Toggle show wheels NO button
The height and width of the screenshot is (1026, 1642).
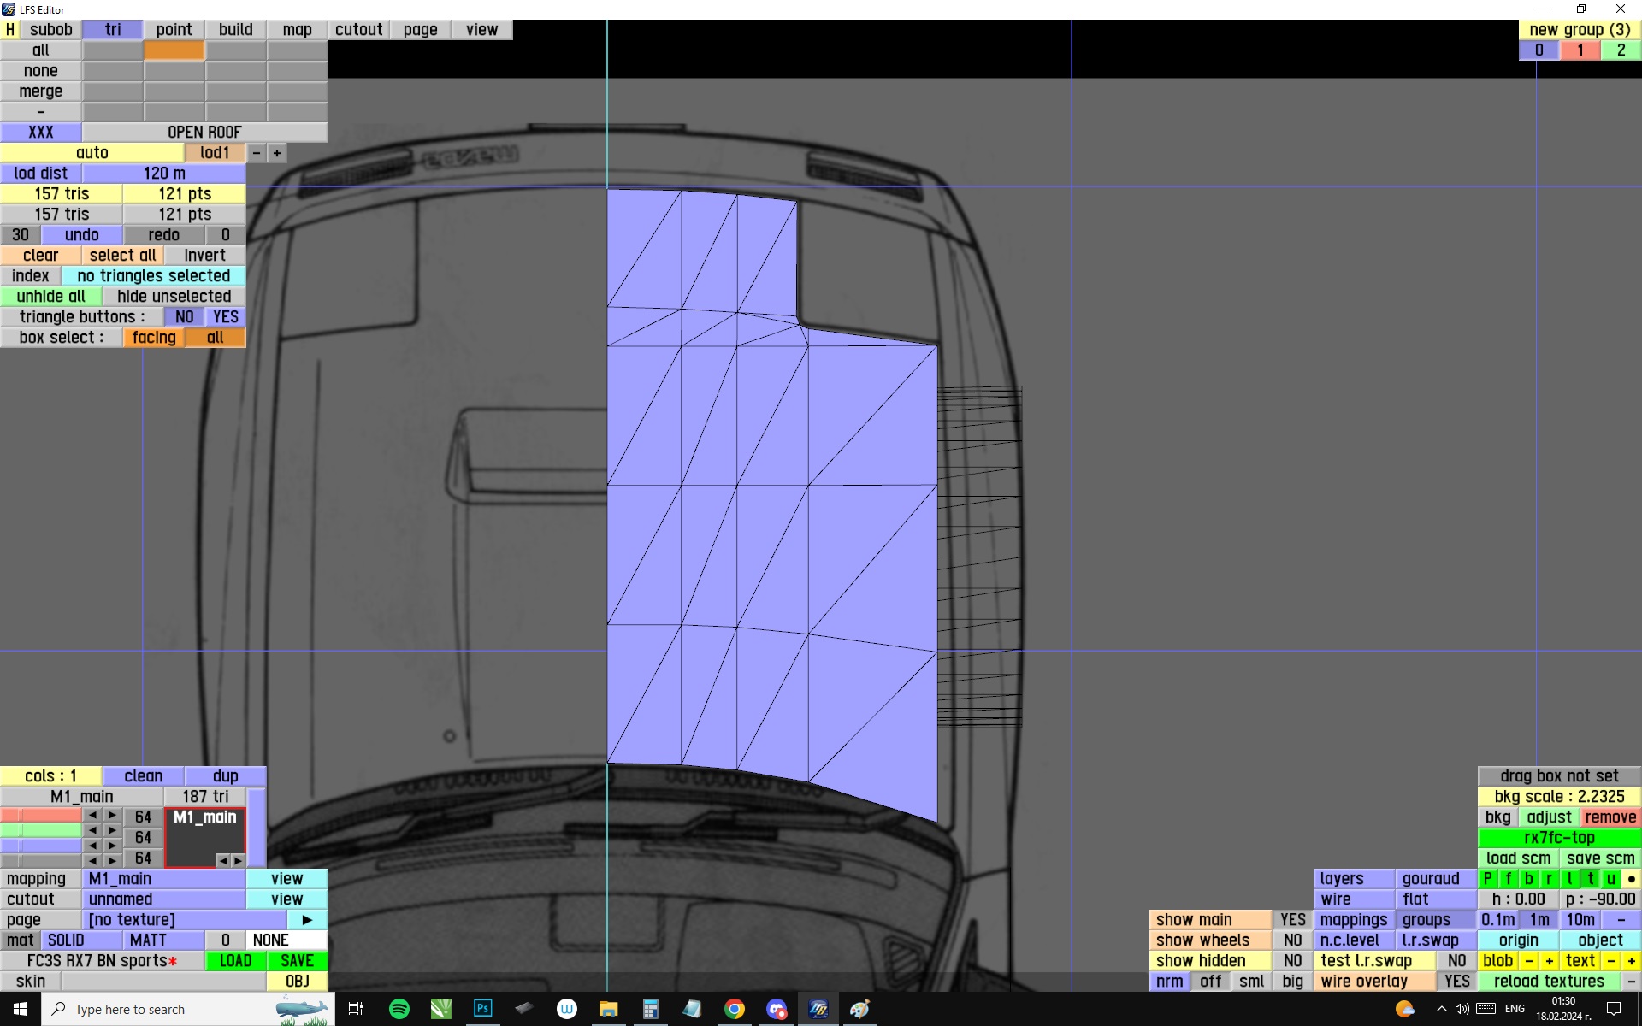[1292, 940]
